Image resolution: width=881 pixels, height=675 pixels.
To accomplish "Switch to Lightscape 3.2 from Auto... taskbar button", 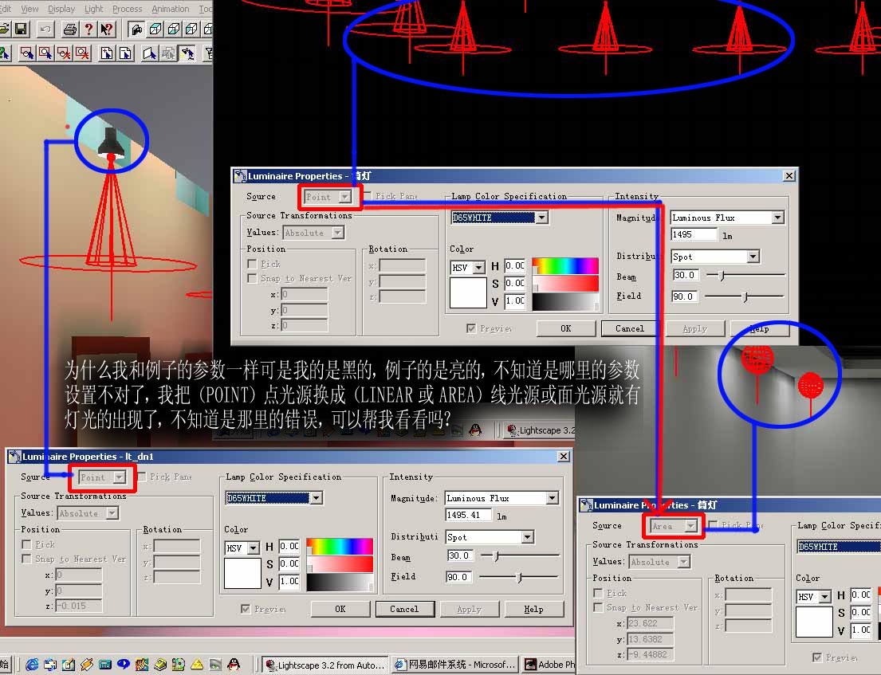I will click(x=325, y=665).
